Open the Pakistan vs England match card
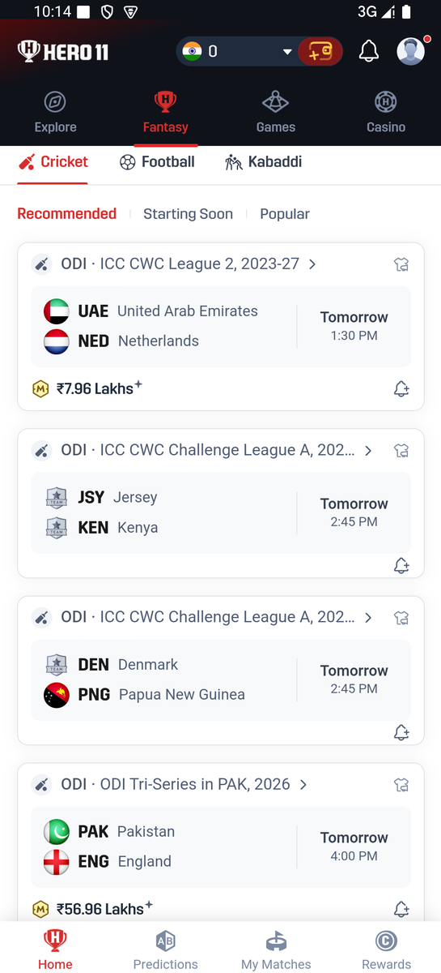 pyautogui.click(x=221, y=847)
